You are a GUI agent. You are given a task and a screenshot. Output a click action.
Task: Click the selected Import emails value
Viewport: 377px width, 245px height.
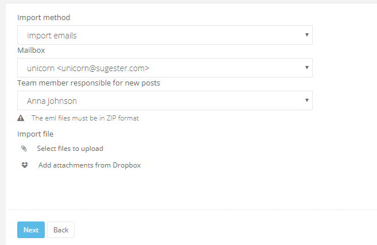click(52, 36)
